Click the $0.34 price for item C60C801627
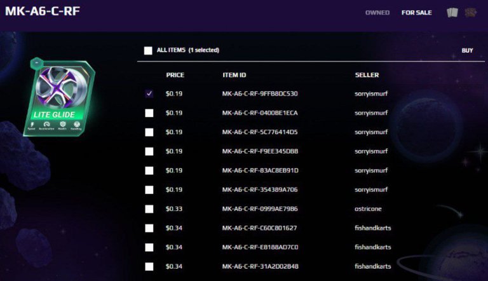The width and height of the screenshot is (488, 281). tap(174, 228)
